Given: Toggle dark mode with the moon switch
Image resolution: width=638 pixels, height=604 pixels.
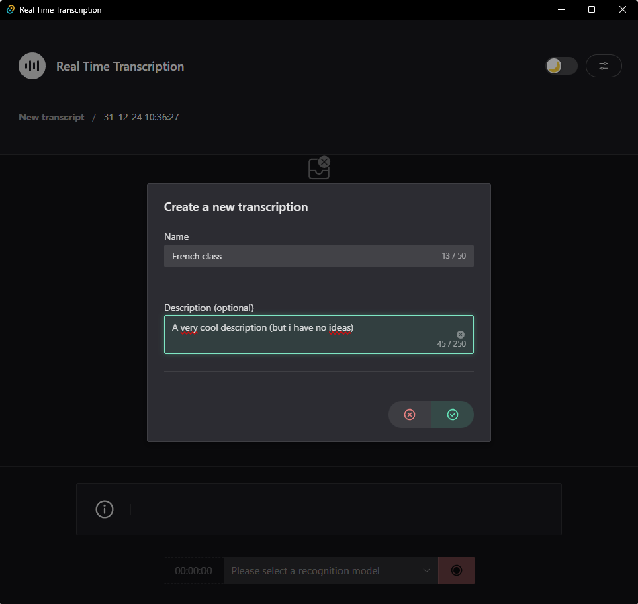Looking at the screenshot, I should pos(561,66).
